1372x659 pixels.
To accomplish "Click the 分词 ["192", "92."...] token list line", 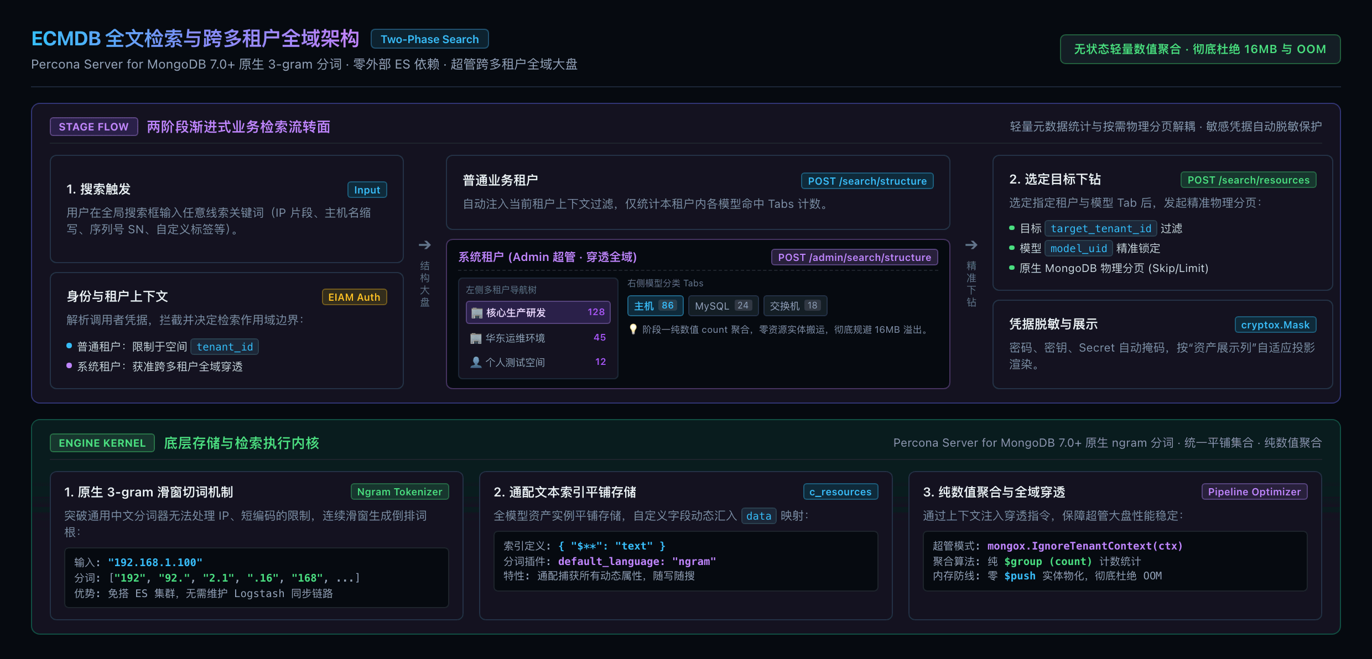I will (217, 578).
